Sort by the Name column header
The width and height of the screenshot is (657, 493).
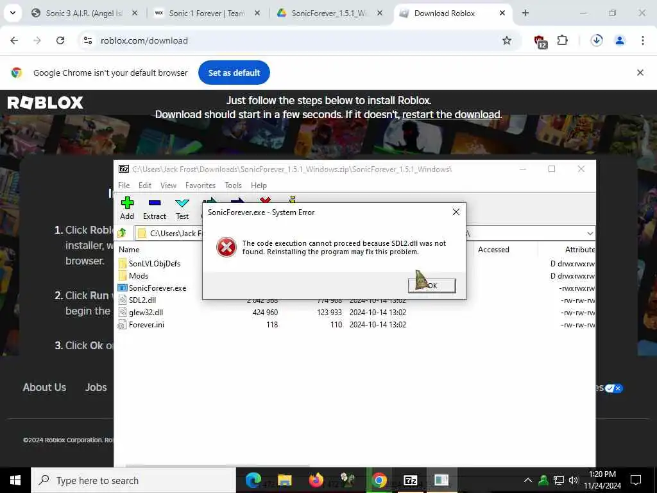pyautogui.click(x=129, y=250)
